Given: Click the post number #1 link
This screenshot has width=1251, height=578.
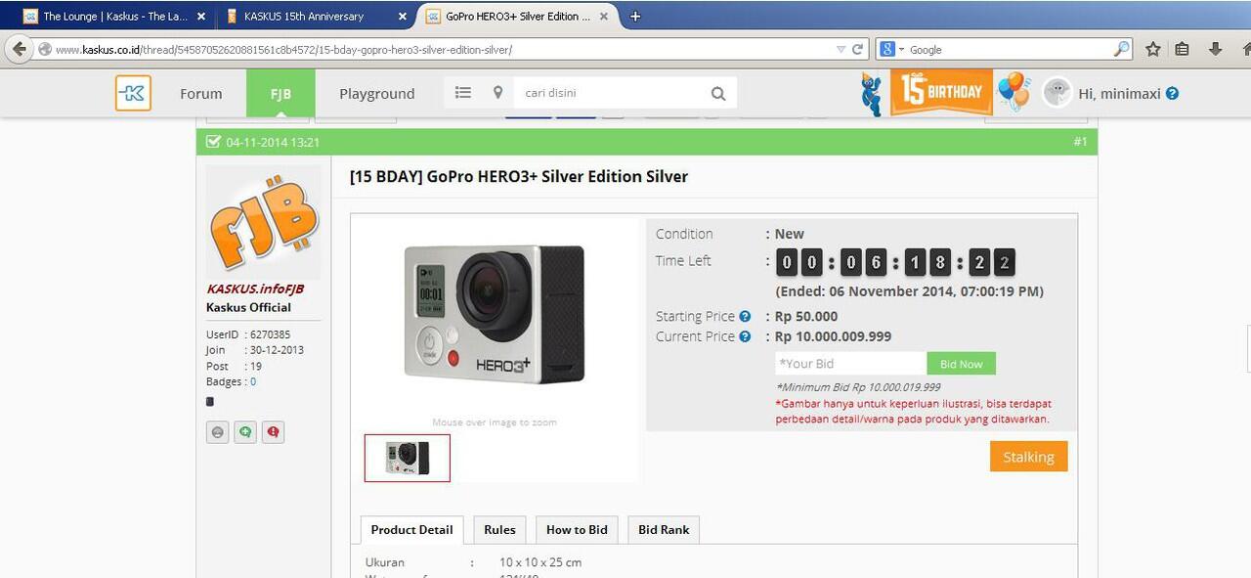Looking at the screenshot, I should click(x=1080, y=142).
